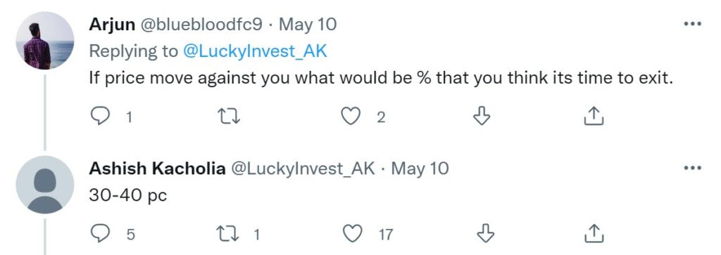Open the @bluebloodfc9 handle
The width and height of the screenshot is (721, 255).
pos(201,25)
